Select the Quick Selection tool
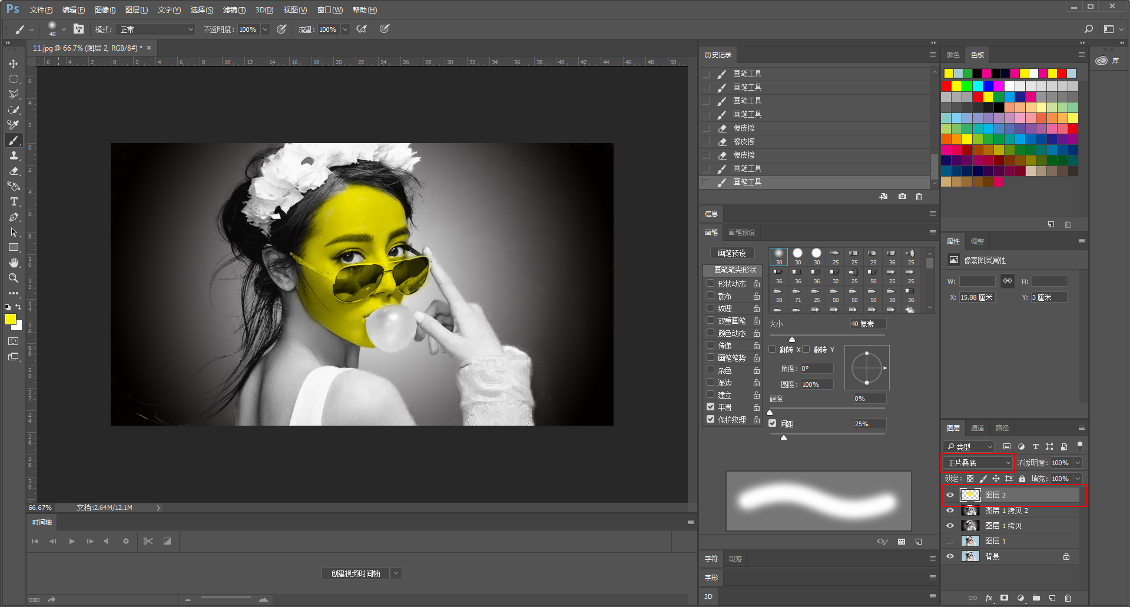This screenshot has width=1130, height=607. [x=13, y=110]
